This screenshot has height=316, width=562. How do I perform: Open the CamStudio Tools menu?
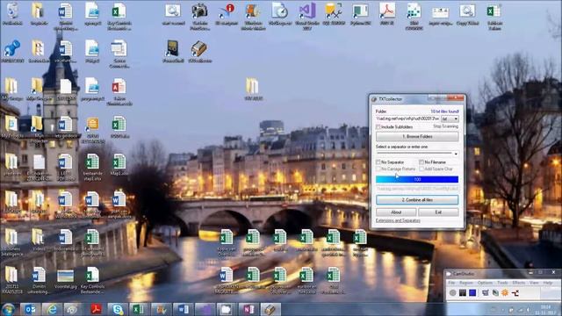pyautogui.click(x=502, y=283)
